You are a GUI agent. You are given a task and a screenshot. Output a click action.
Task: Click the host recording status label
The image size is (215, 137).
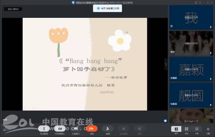13,9
